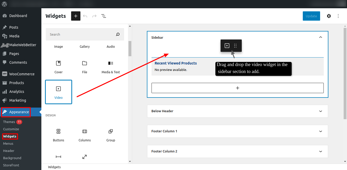Image resolution: width=347 pixels, height=170 pixels.
Task: Collapse the Sidebar widget area
Action: [x=321, y=37]
